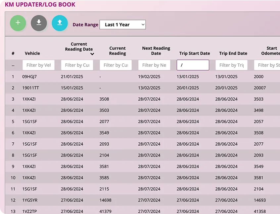Click current reading value 2104
This screenshot has height=214, width=280.
pos(104,155)
